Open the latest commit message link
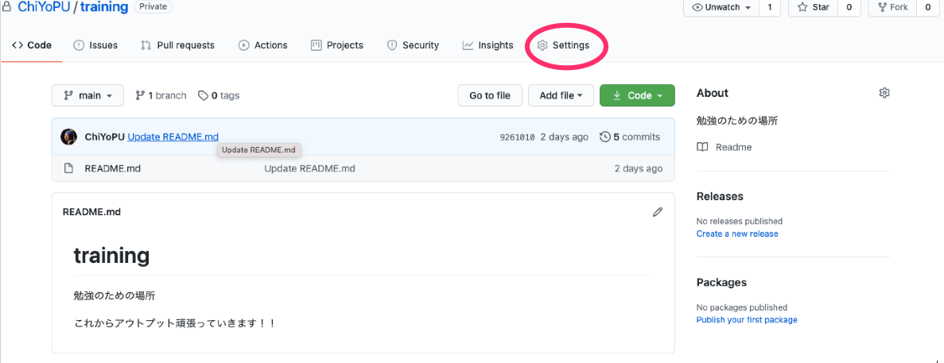Viewport: 944px width, 363px height. coord(173,137)
